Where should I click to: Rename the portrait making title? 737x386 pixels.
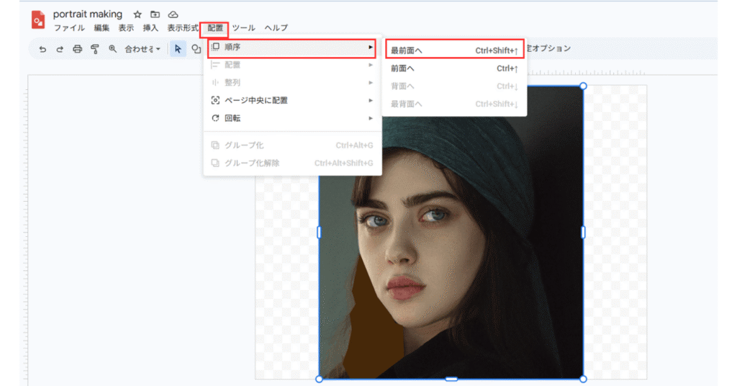pyautogui.click(x=87, y=14)
